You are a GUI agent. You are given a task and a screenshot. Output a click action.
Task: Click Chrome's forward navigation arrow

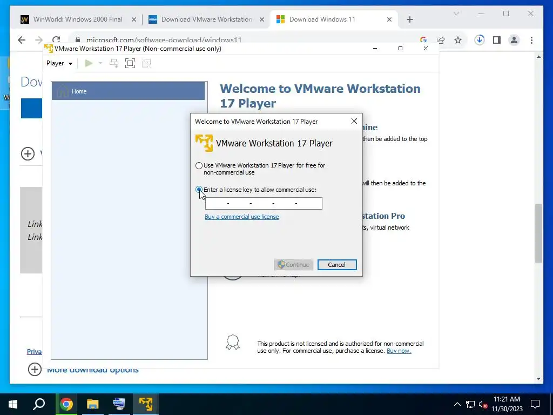click(39, 40)
